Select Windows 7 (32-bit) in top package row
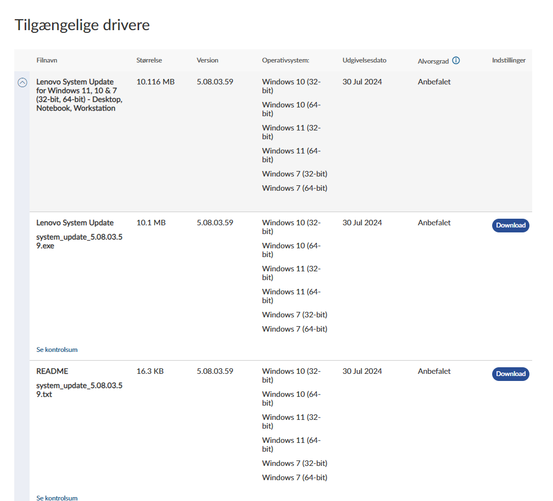This screenshot has height=501, width=553. (x=294, y=174)
